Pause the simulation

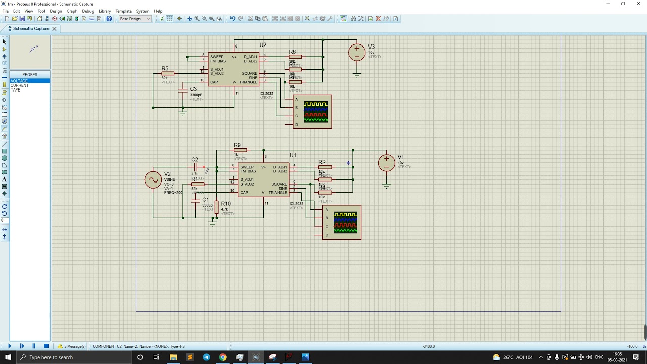[34, 346]
